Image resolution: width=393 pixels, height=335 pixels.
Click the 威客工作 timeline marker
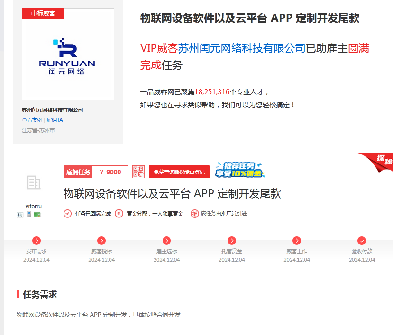(x=297, y=241)
